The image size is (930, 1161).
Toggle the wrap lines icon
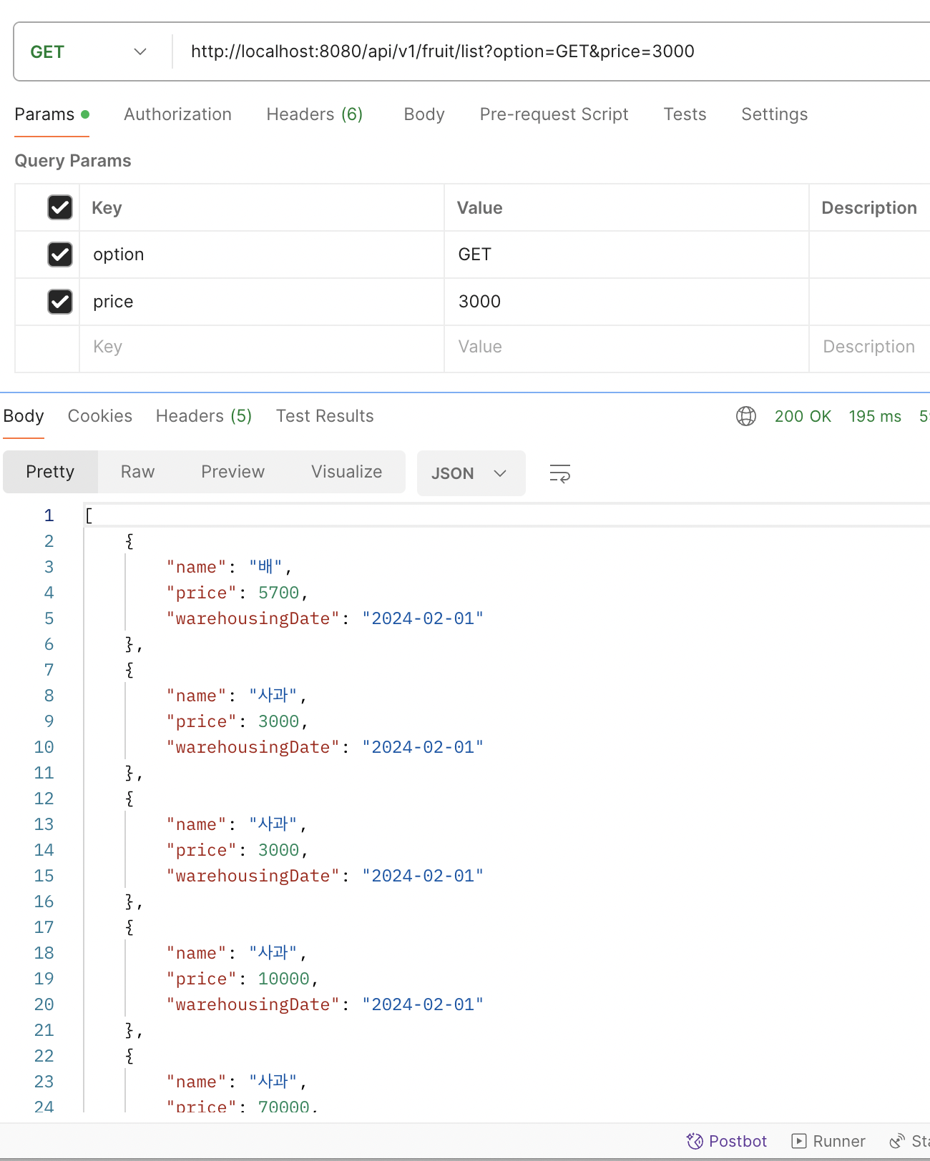pos(559,473)
